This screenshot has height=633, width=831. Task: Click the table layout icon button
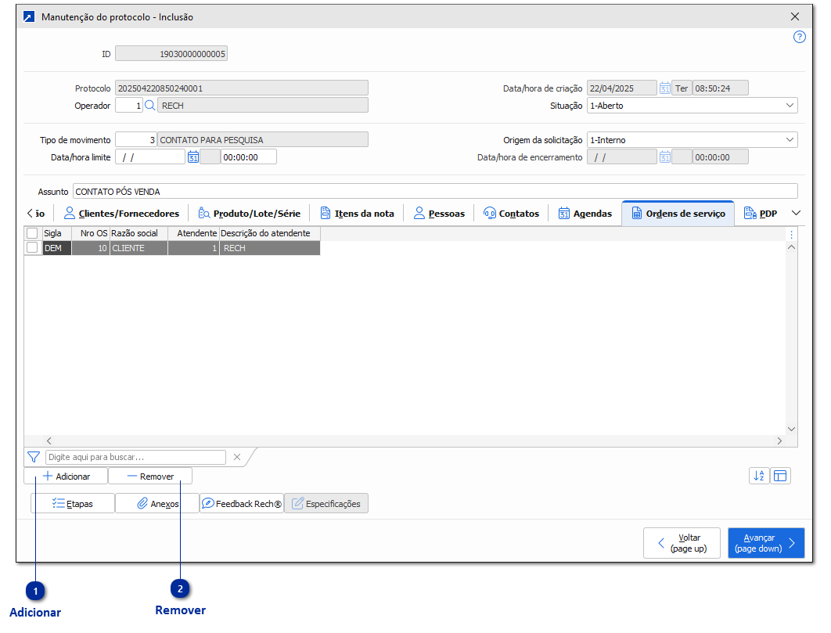(780, 476)
